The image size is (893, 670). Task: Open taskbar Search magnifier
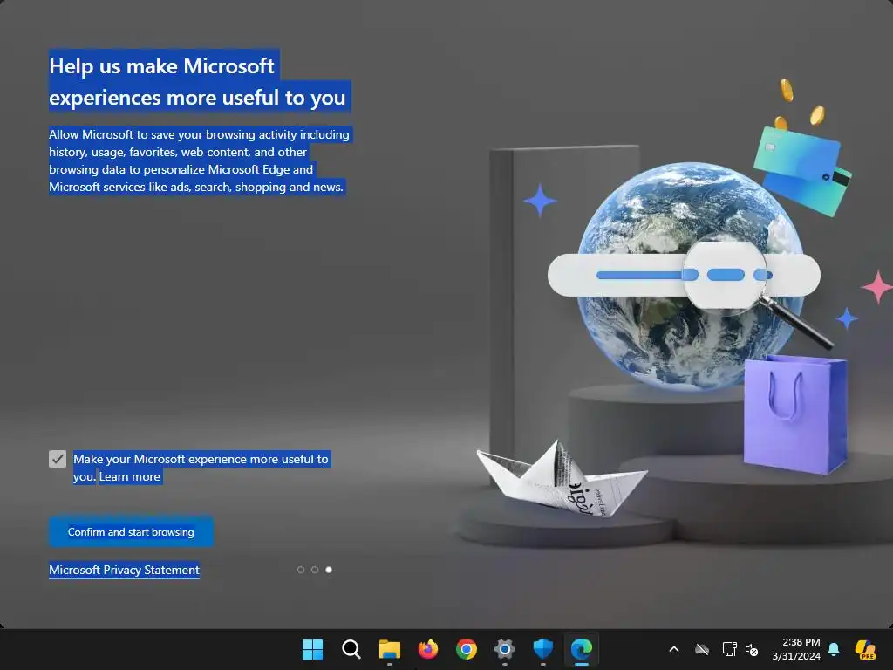(351, 649)
